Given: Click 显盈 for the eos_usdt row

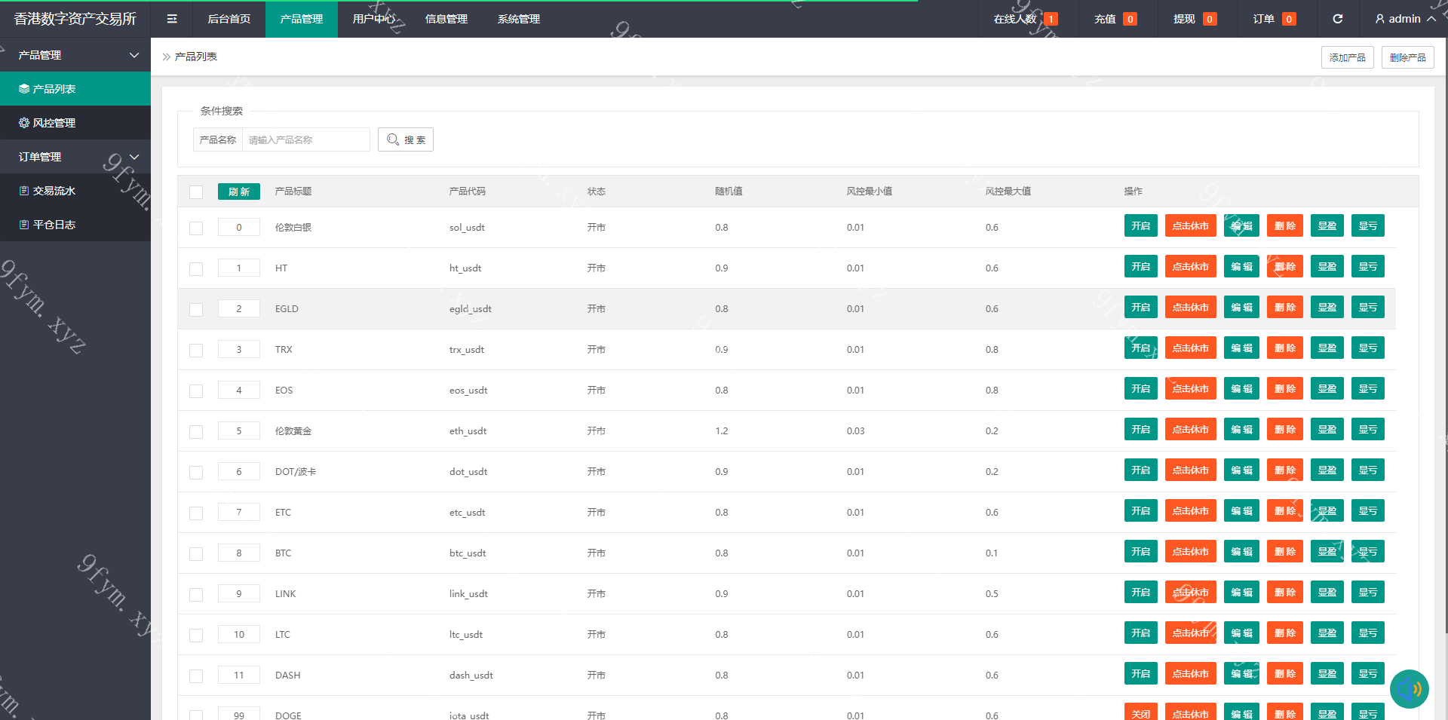Looking at the screenshot, I should tap(1327, 388).
